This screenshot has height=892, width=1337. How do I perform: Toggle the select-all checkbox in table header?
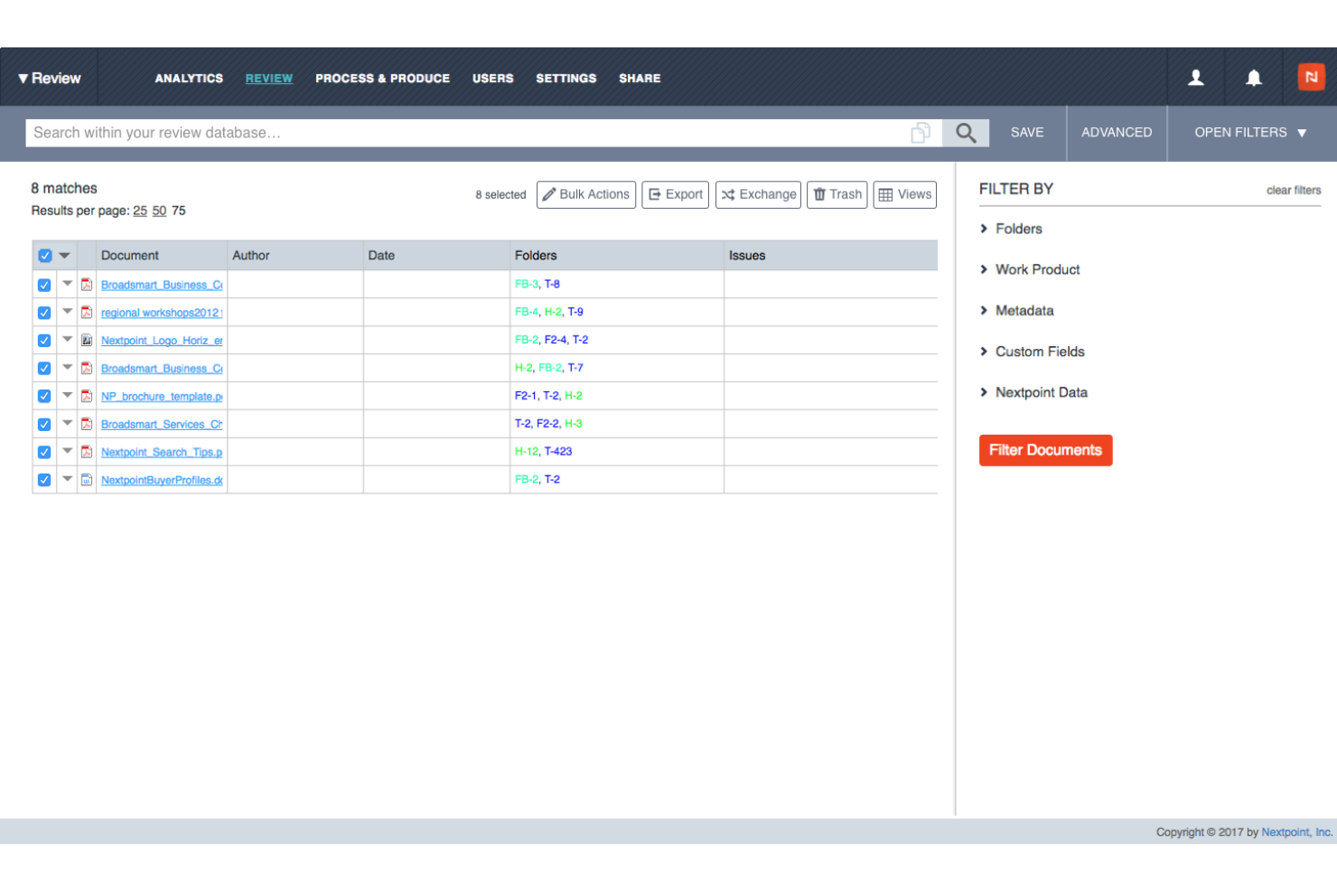pyautogui.click(x=44, y=256)
